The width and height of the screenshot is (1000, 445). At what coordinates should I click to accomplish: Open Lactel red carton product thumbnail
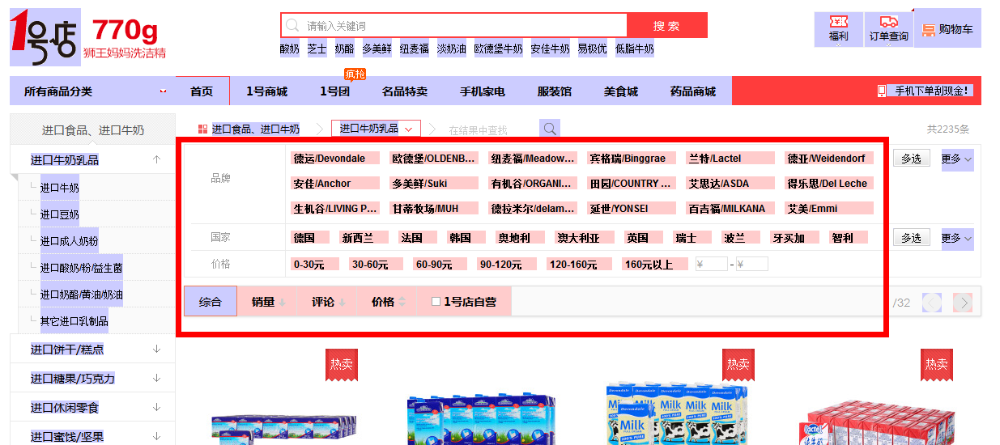click(879, 421)
